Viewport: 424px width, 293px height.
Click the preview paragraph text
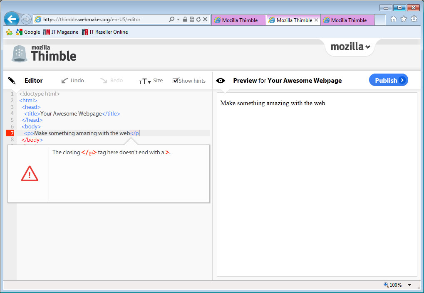[273, 103]
